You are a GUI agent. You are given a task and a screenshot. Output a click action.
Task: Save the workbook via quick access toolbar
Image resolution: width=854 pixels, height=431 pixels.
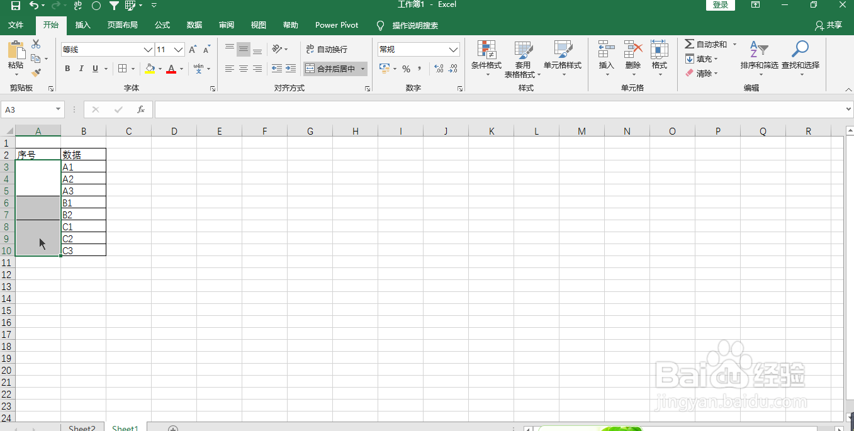pyautogui.click(x=16, y=5)
